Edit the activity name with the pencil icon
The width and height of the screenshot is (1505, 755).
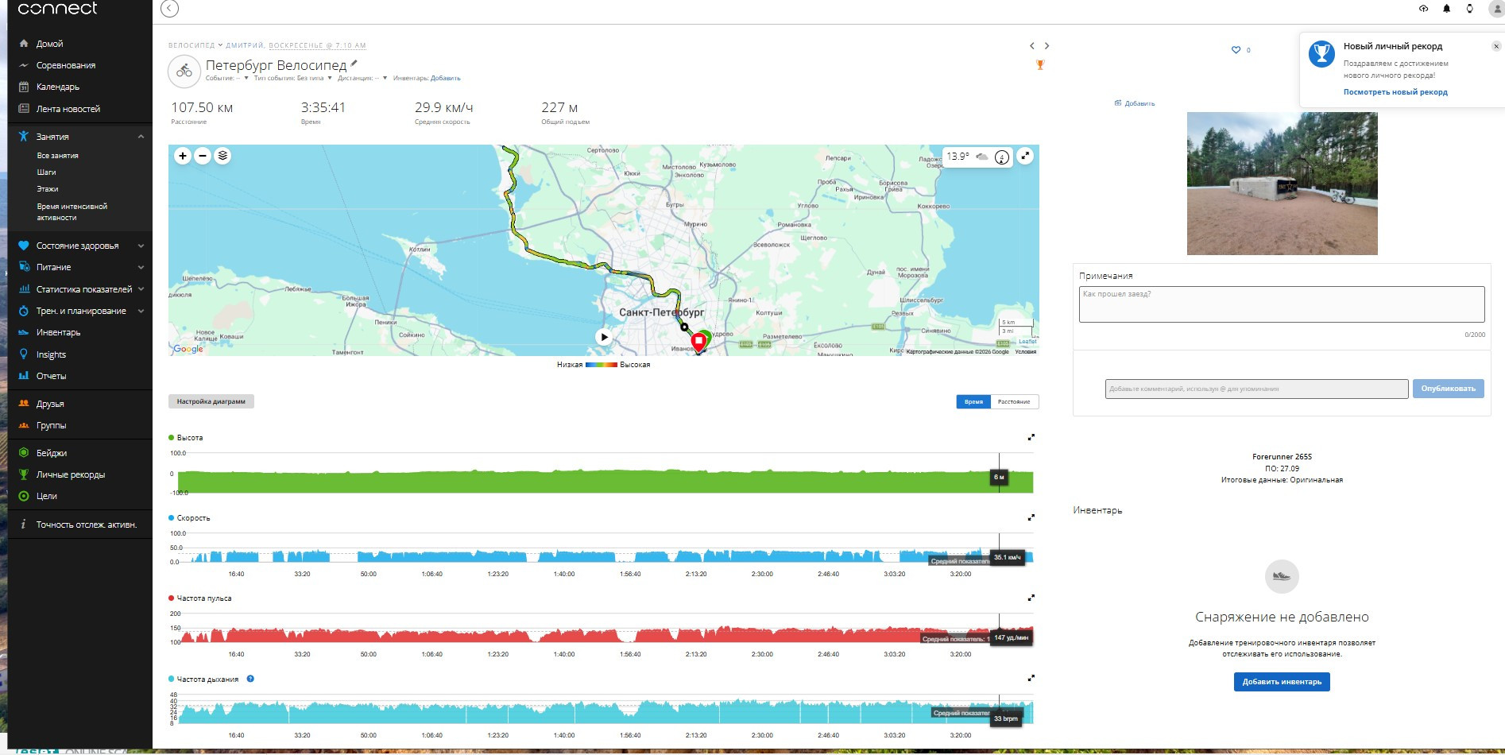pos(354,64)
